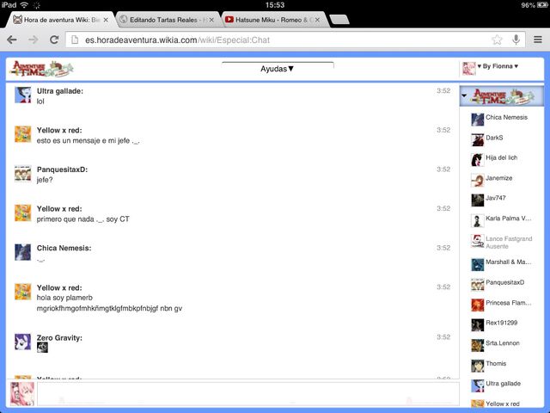Switch to the Hatsune Miku YouTube tab

[272, 20]
